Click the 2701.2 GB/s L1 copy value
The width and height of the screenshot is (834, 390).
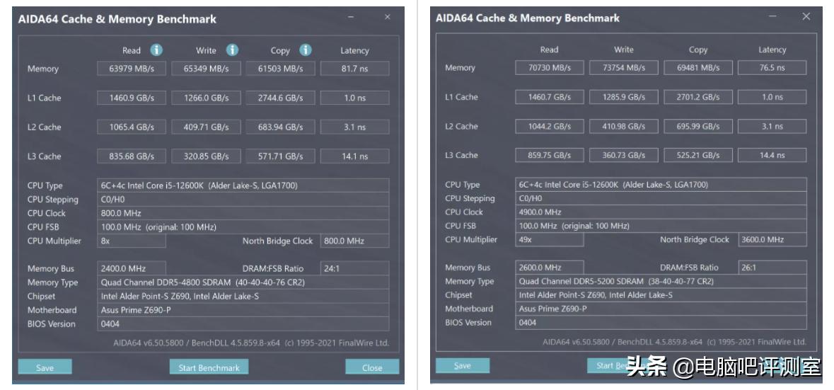pos(698,97)
